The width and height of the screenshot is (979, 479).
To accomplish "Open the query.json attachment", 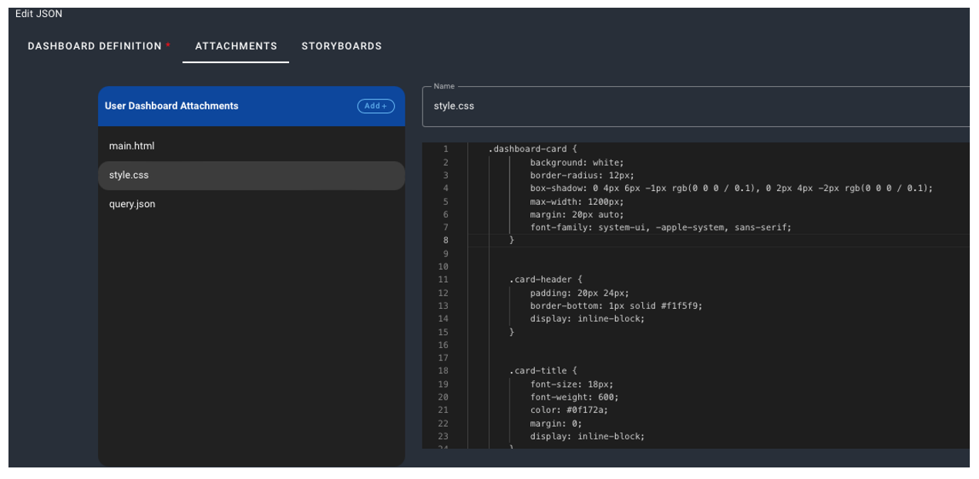I will tap(132, 204).
